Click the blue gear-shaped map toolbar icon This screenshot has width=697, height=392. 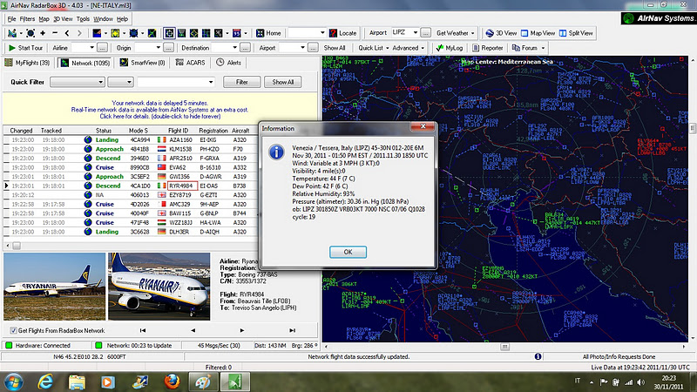[x=133, y=33]
